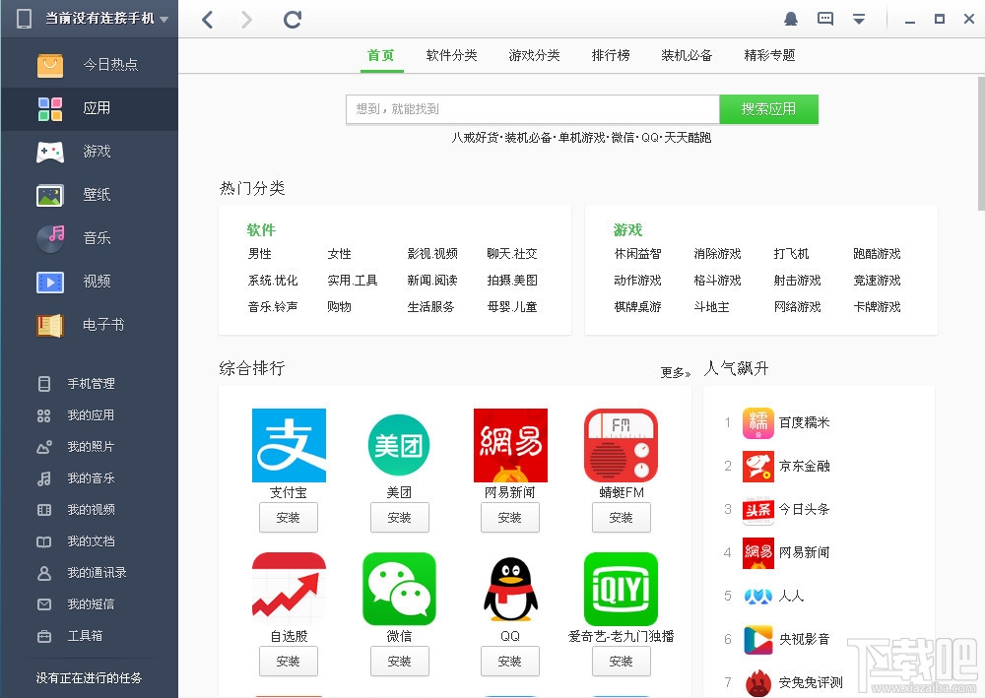Open the 跑酷游戏 game category
The height and width of the screenshot is (698, 985).
(877, 254)
